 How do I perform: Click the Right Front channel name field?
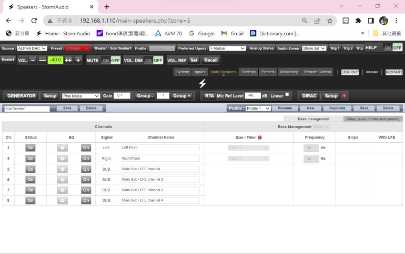tap(160, 159)
